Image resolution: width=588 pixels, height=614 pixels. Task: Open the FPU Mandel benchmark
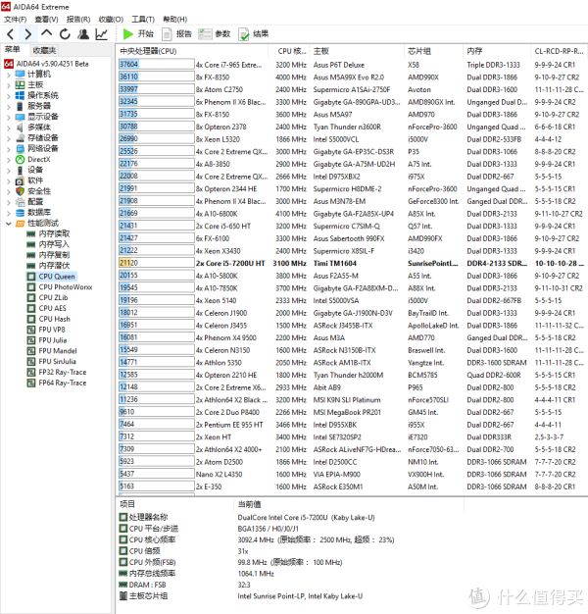pos(58,351)
